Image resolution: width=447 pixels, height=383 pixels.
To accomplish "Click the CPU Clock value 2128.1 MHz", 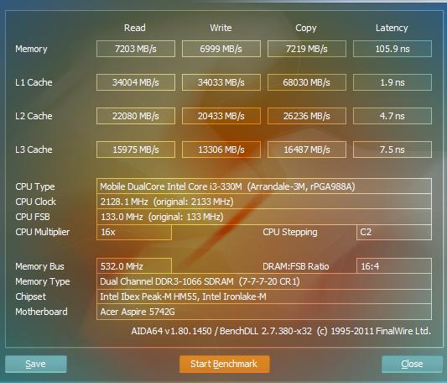I will (264, 202).
